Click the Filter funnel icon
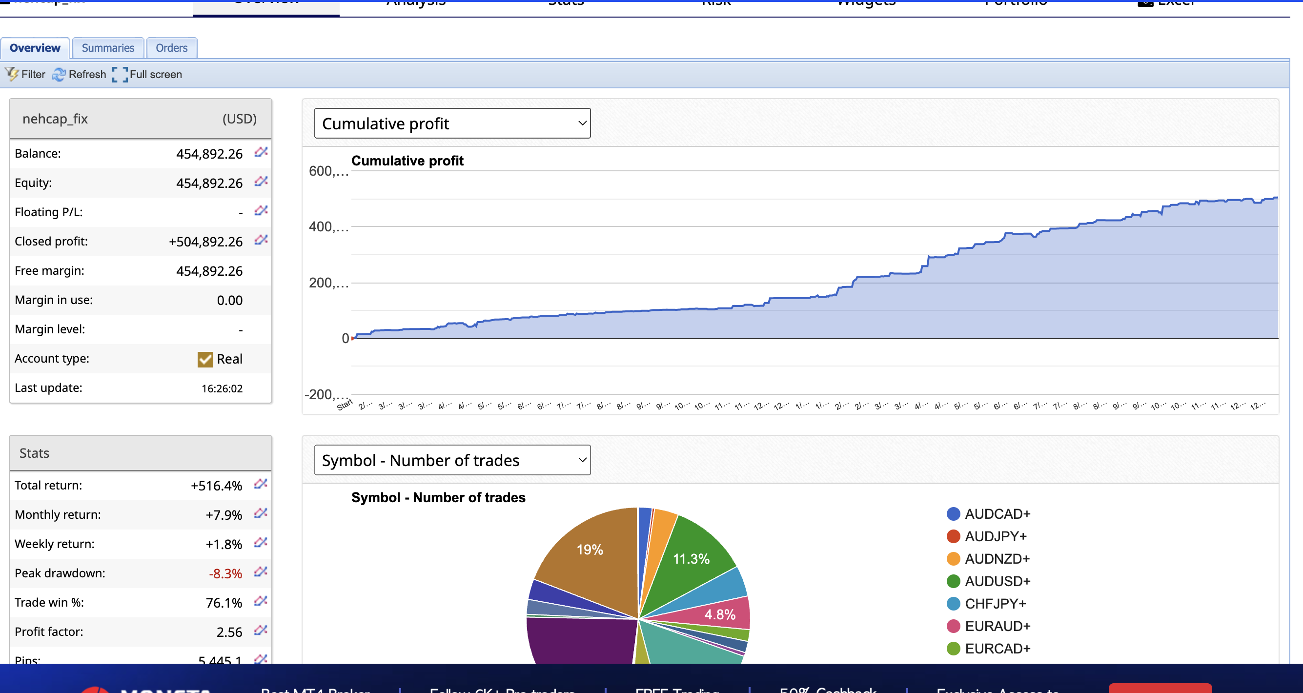The height and width of the screenshot is (693, 1303). click(12, 74)
